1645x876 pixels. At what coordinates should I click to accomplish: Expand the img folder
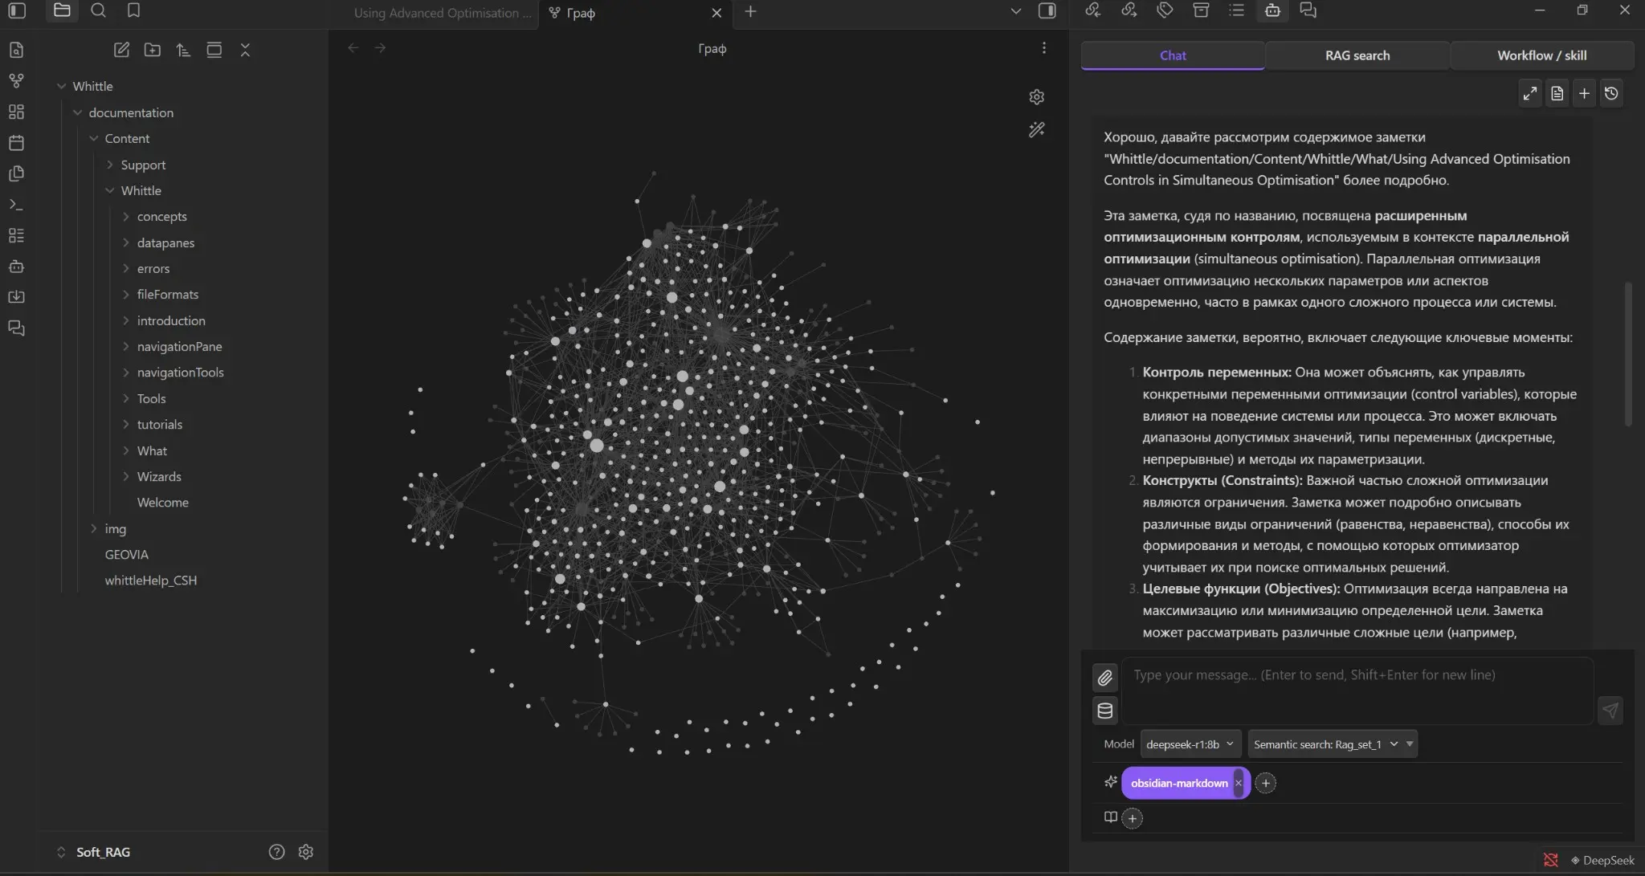coord(93,528)
